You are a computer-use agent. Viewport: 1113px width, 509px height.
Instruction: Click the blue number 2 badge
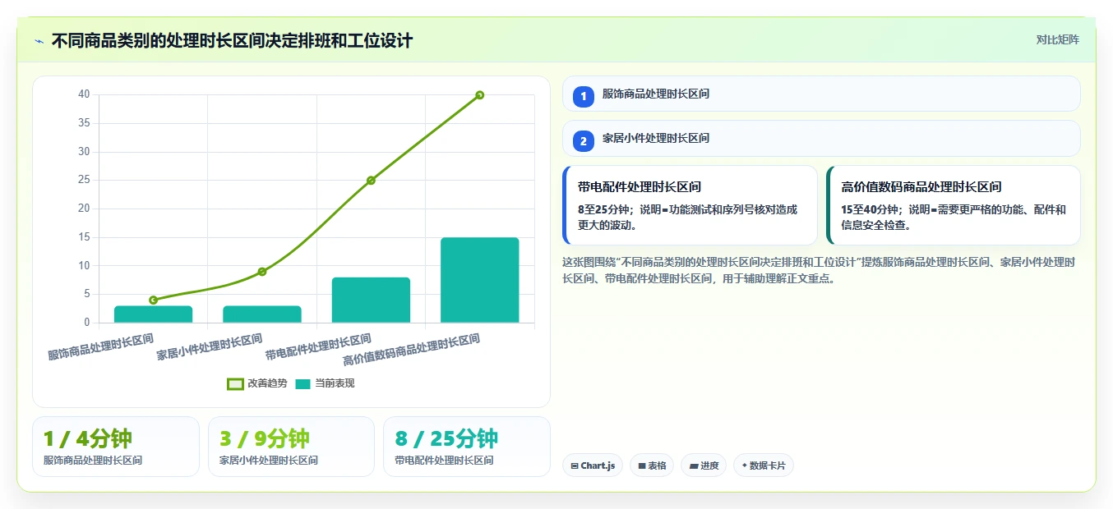584,141
